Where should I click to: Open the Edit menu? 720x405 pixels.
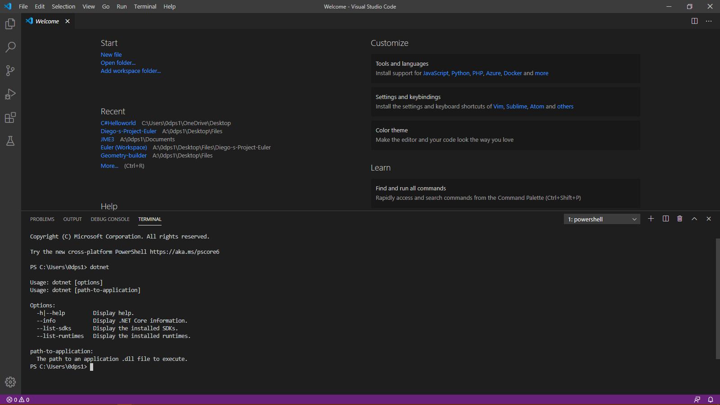[x=40, y=6]
